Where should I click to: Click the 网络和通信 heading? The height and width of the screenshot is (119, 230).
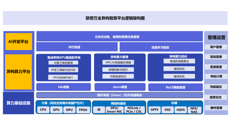pos(118,104)
